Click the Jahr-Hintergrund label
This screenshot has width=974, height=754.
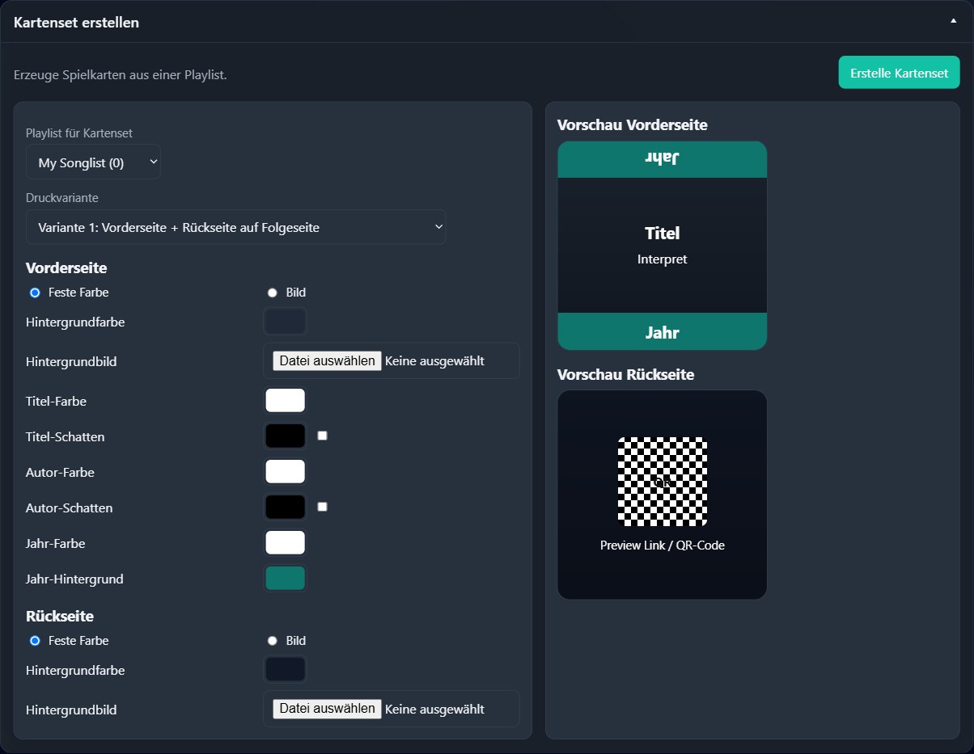pos(74,579)
